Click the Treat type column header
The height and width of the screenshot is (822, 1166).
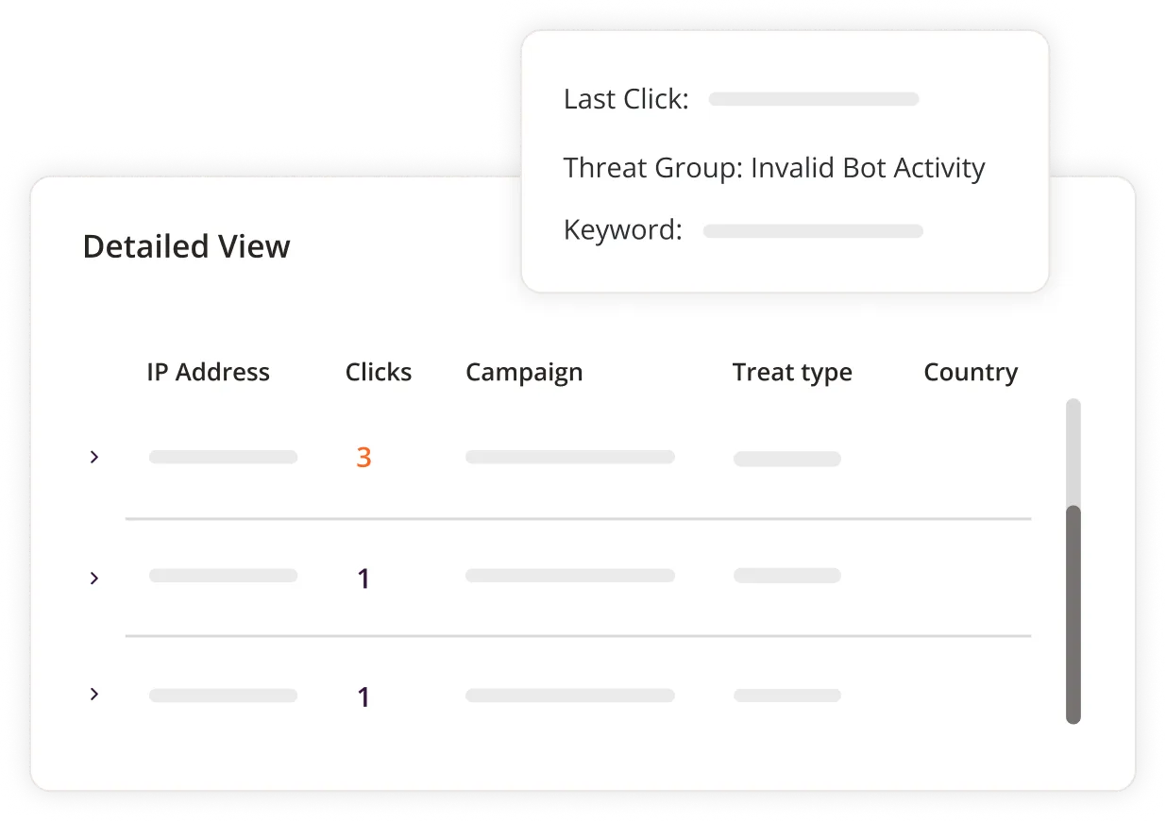[x=791, y=373]
